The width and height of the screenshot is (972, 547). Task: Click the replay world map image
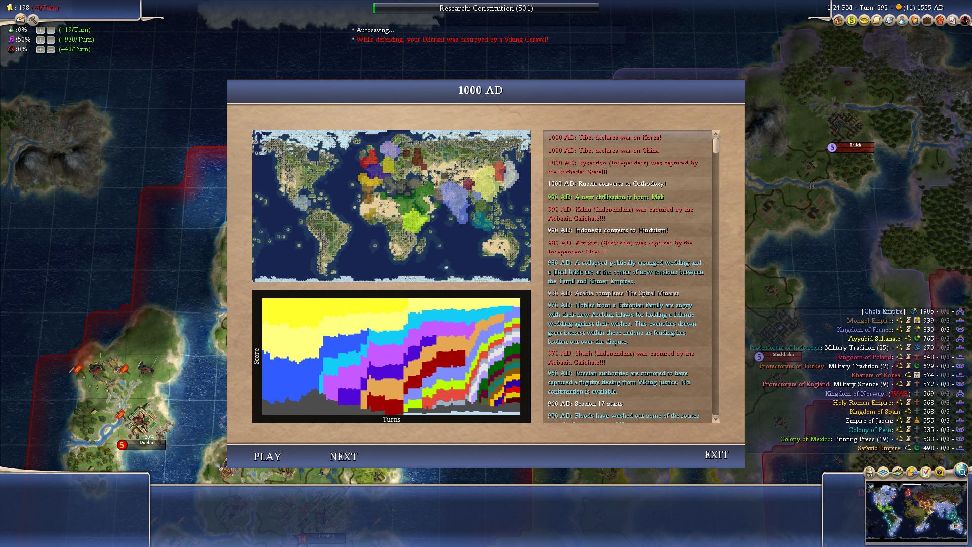(391, 206)
